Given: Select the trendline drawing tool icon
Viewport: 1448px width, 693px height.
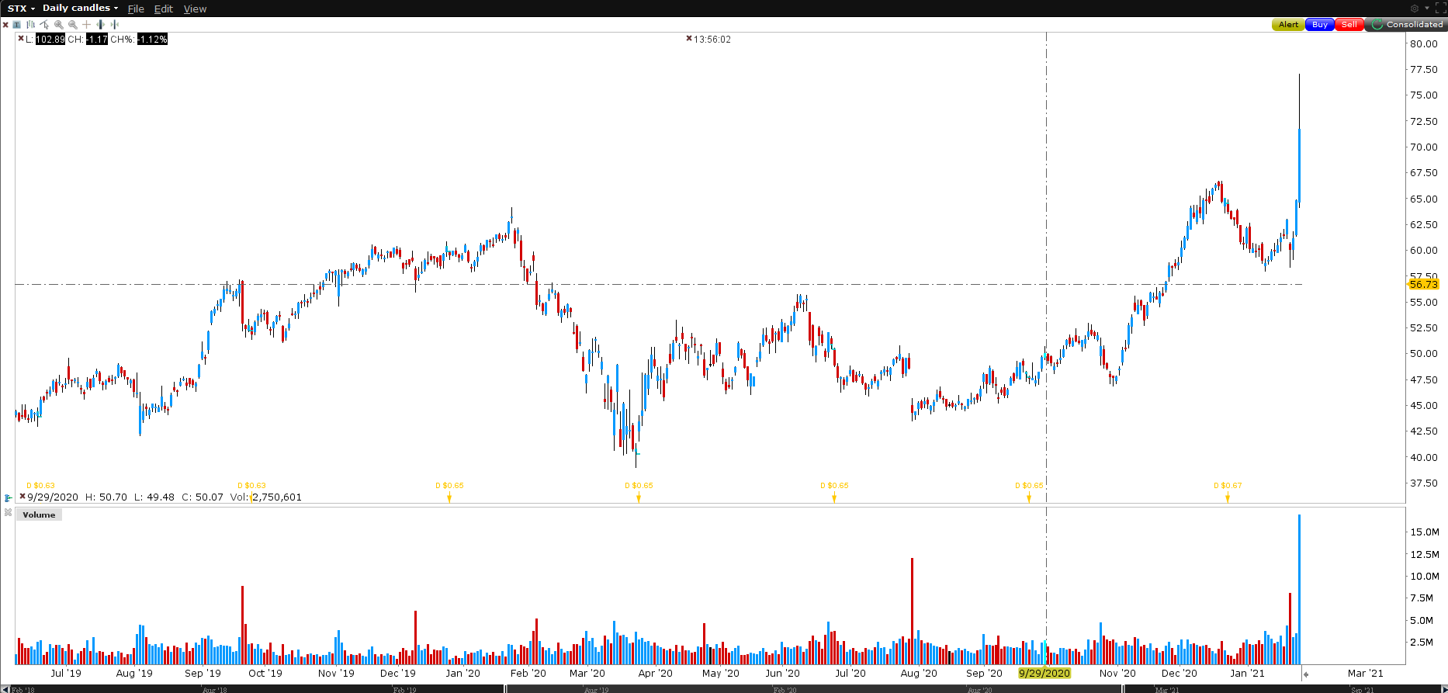Looking at the screenshot, I should coord(44,25).
